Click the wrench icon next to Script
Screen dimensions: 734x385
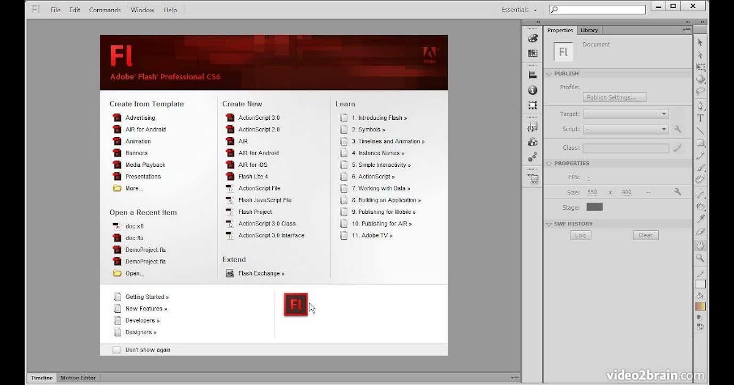678,130
